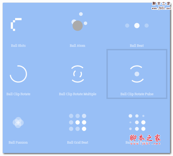This screenshot has width=173, height=156.
Task: Select the Ball Grid Beat dot grid
Action: 78,122
